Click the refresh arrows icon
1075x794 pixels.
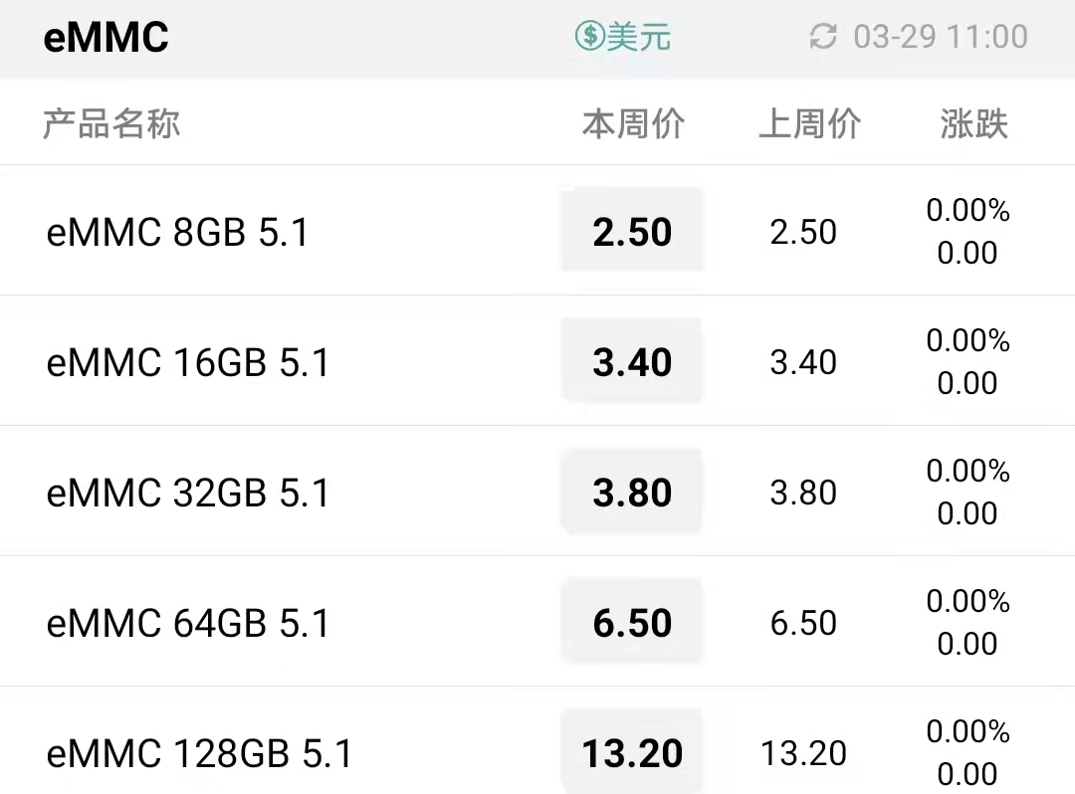(x=823, y=36)
